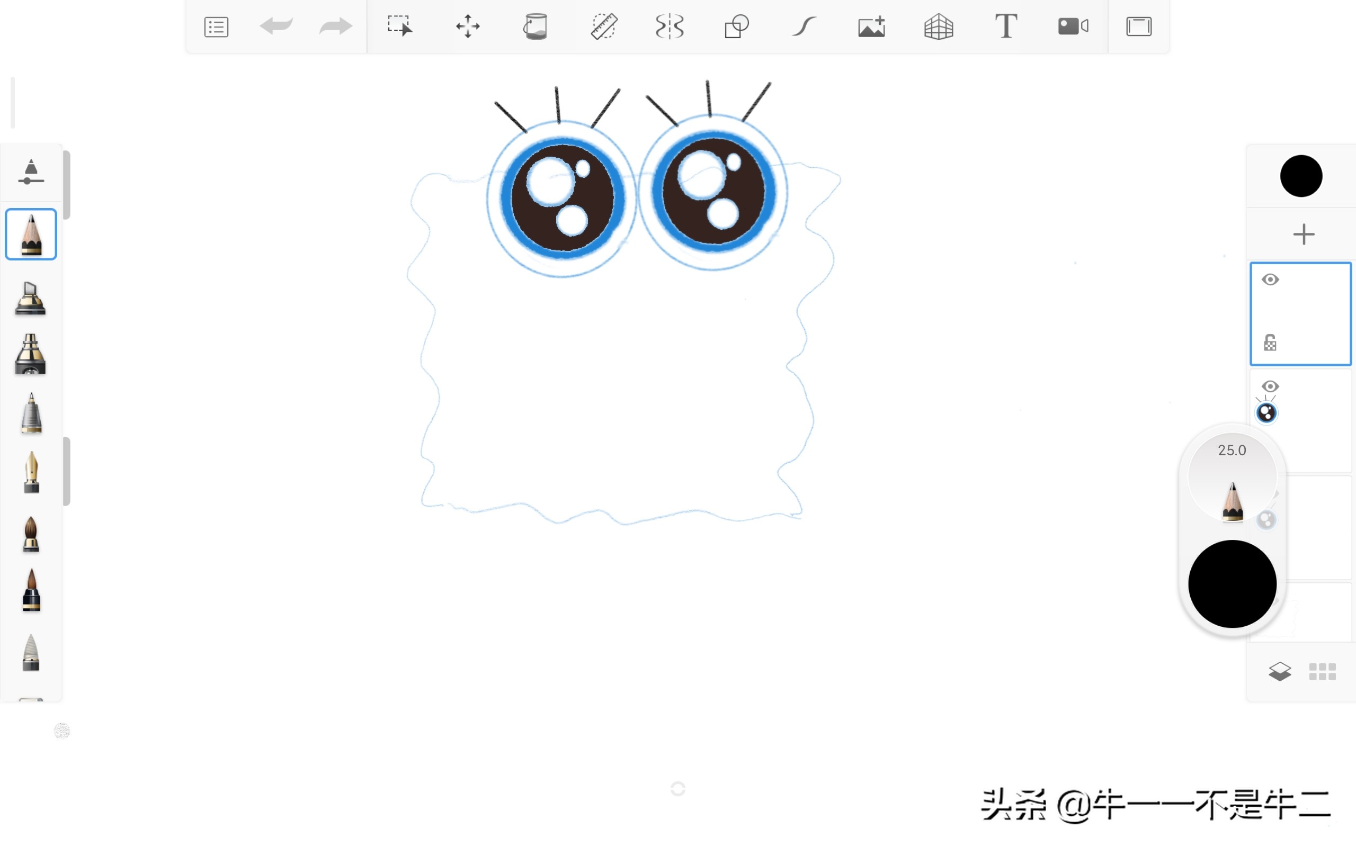Screen dimensions: 1356x847
Task: Toggle visibility of the eyes layer
Action: tap(1270, 386)
